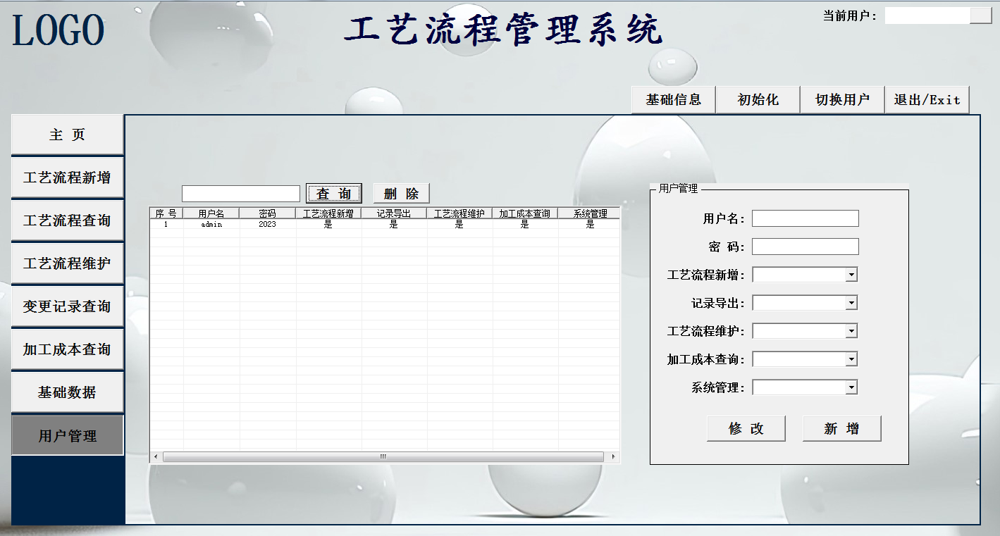Click 是 under 工艺流程维护 column
The height and width of the screenshot is (536, 1000).
pos(459,225)
